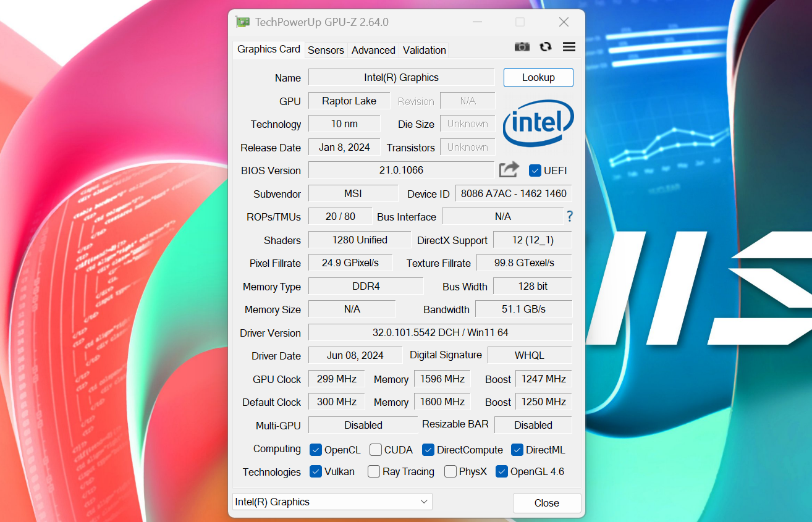Click the Device ID value 8086 A7AC
The image size is (812, 522).
[514, 193]
